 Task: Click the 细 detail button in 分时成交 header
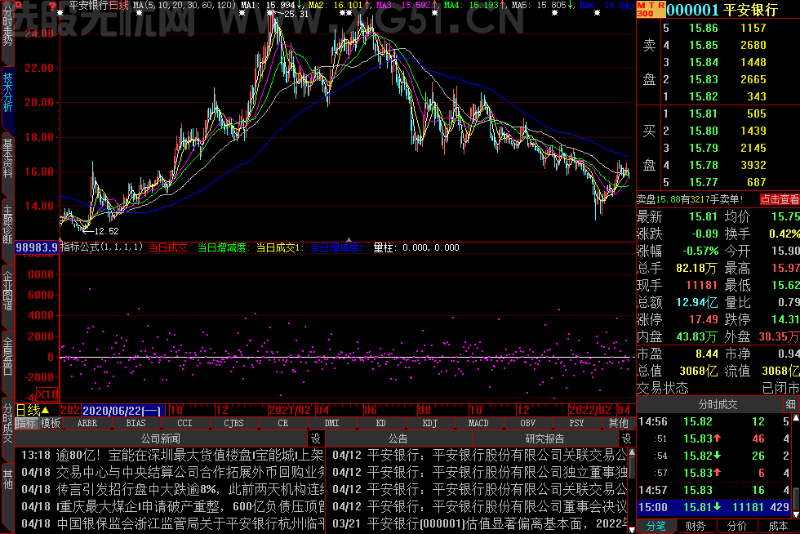click(x=791, y=404)
